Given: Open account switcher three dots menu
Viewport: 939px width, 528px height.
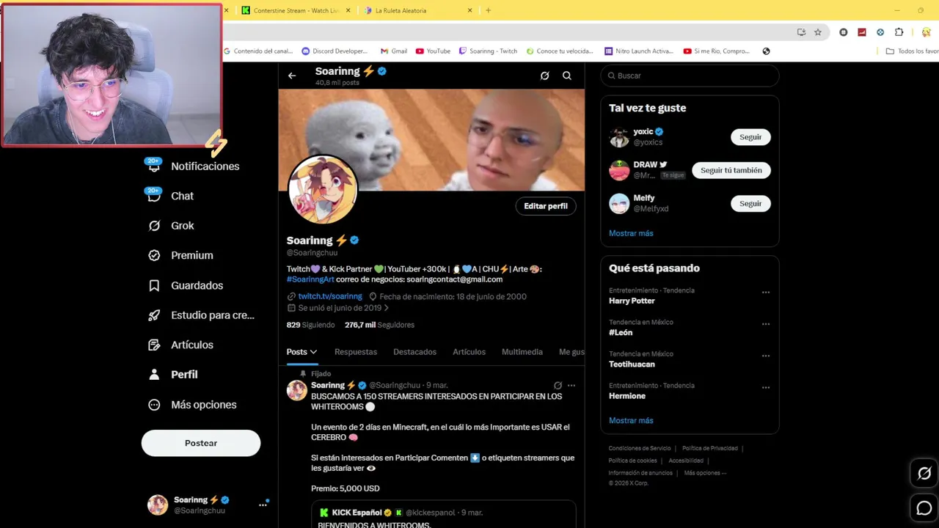Looking at the screenshot, I should (263, 505).
